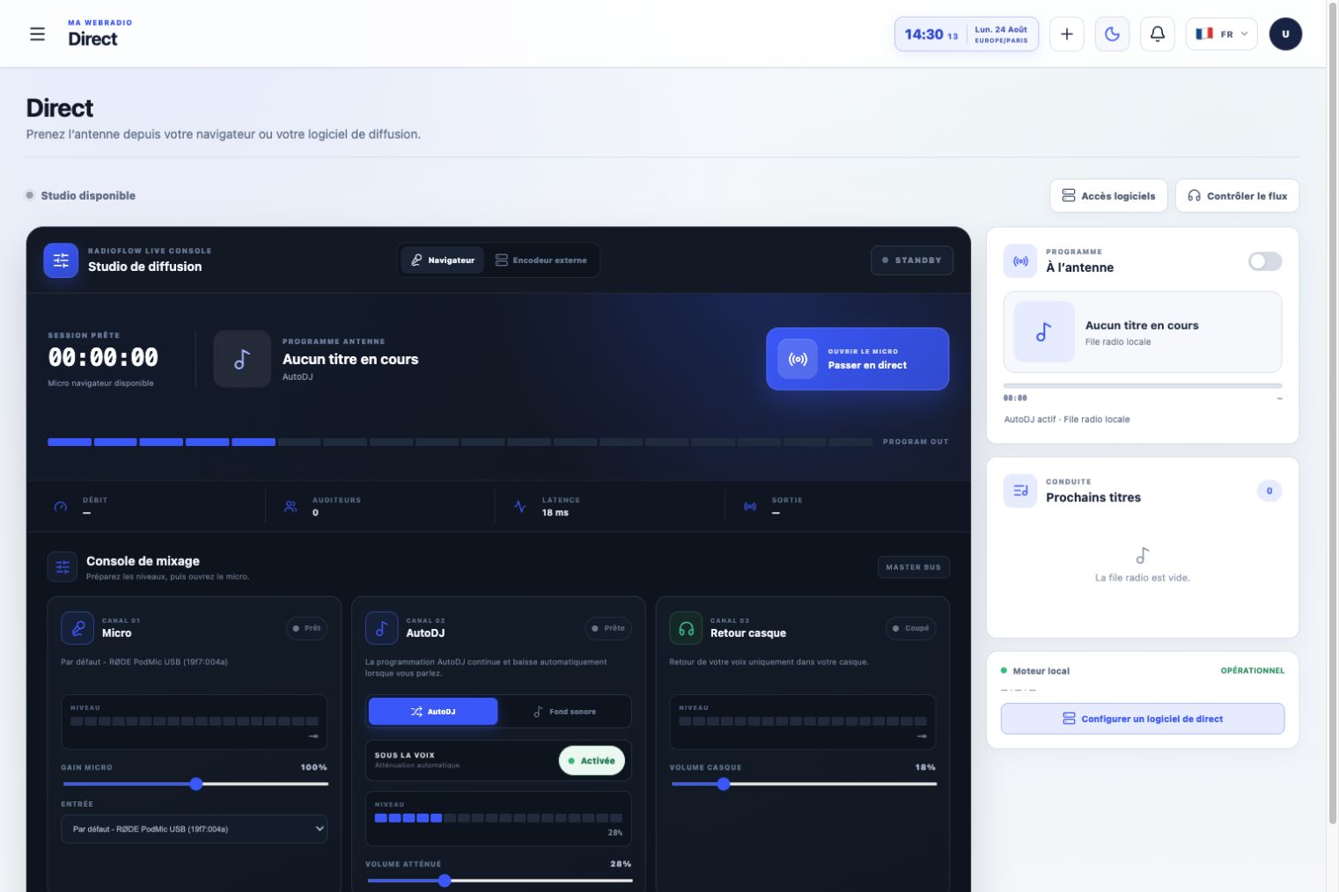1339x892 pixels.
Task: Click the Latence pulse icon
Action: [x=520, y=507]
